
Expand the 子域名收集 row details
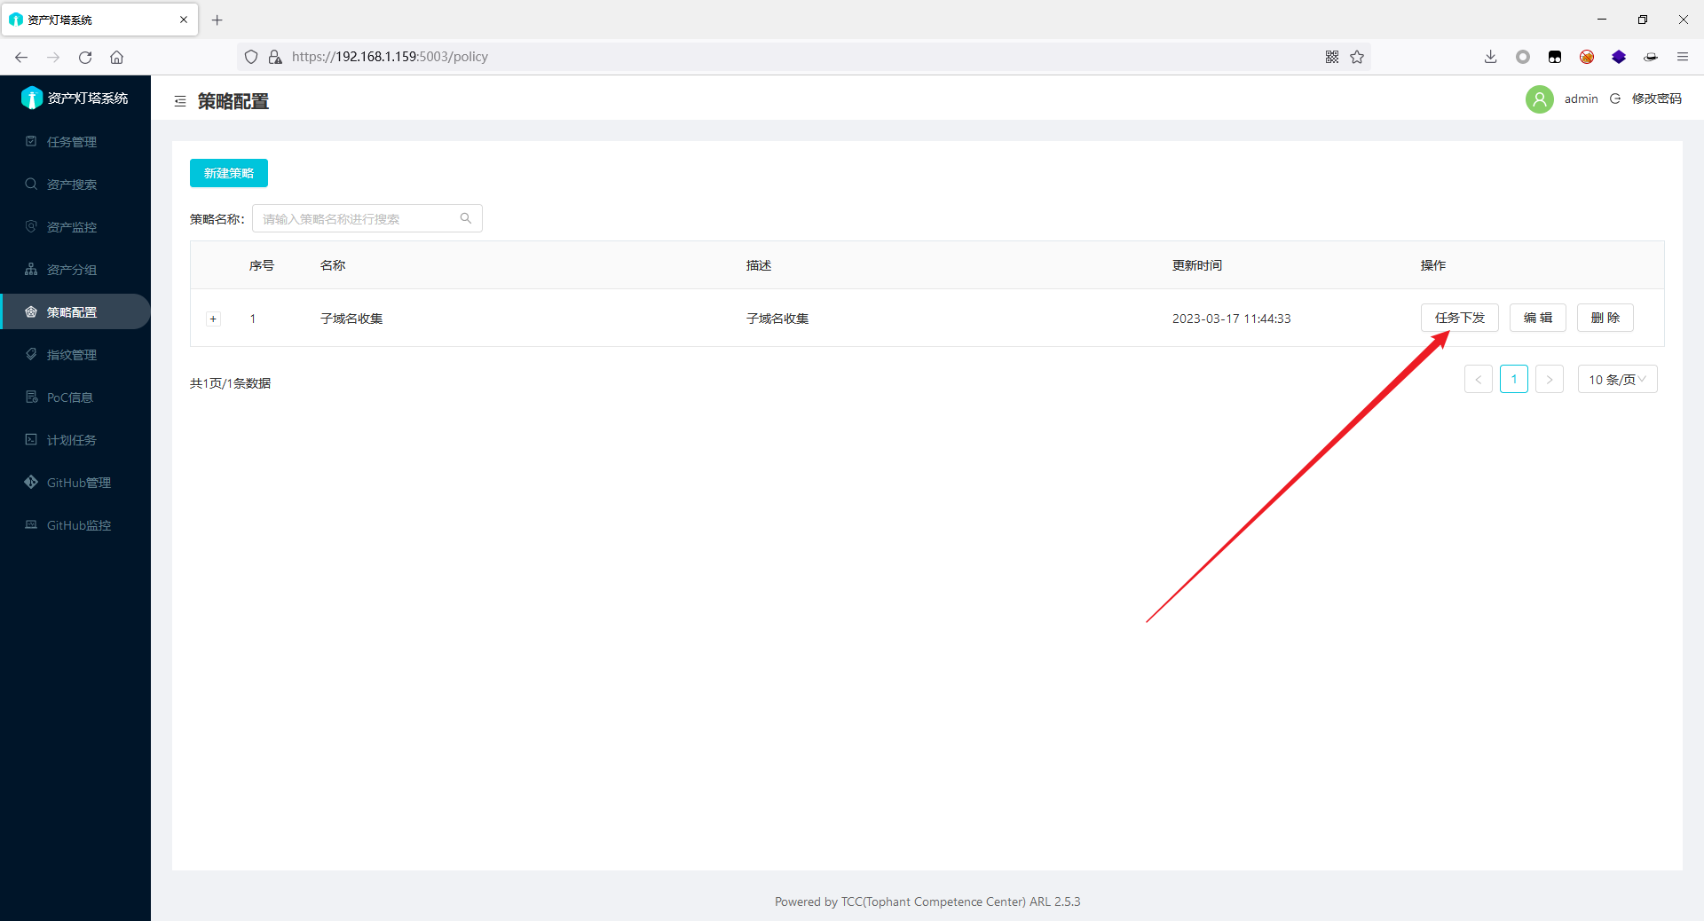(213, 319)
